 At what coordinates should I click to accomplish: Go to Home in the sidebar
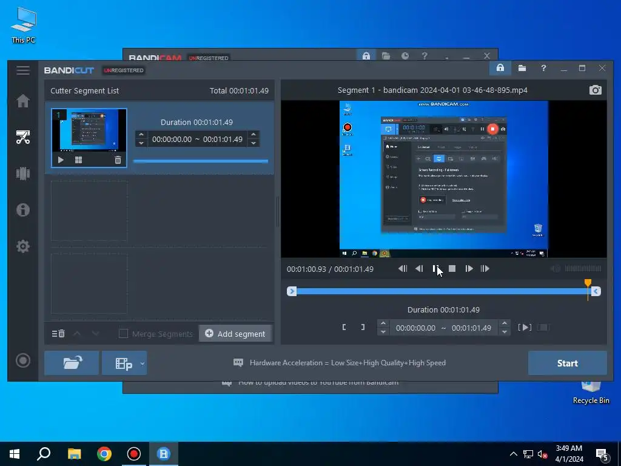click(23, 101)
